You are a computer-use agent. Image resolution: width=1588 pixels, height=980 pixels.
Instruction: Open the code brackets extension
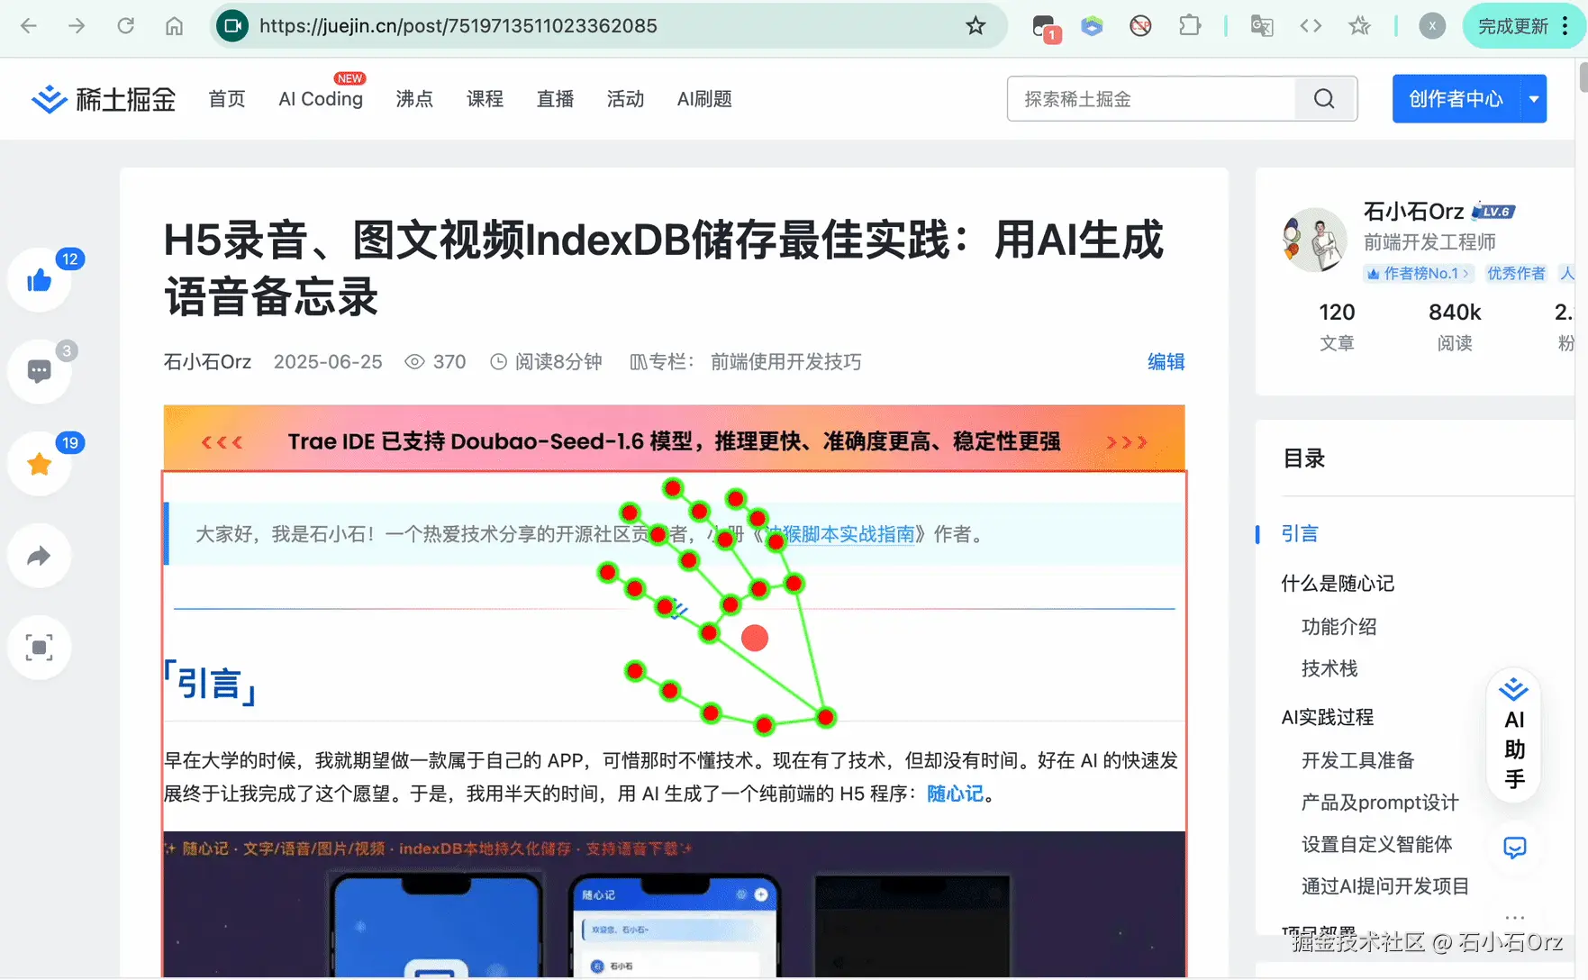coord(1311,26)
